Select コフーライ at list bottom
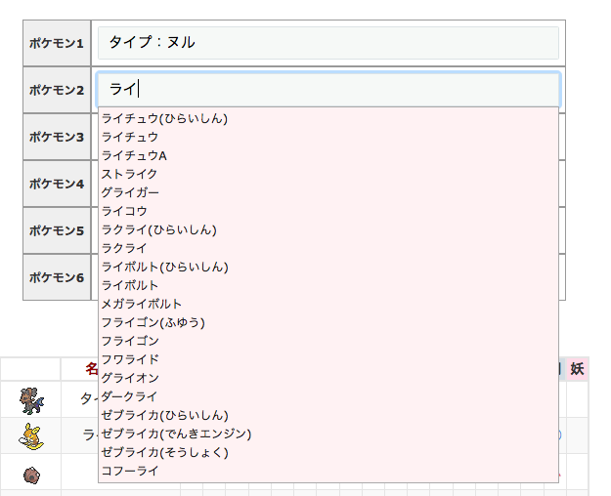 click(328, 471)
